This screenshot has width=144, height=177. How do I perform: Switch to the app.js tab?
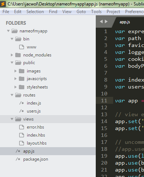[125, 22]
